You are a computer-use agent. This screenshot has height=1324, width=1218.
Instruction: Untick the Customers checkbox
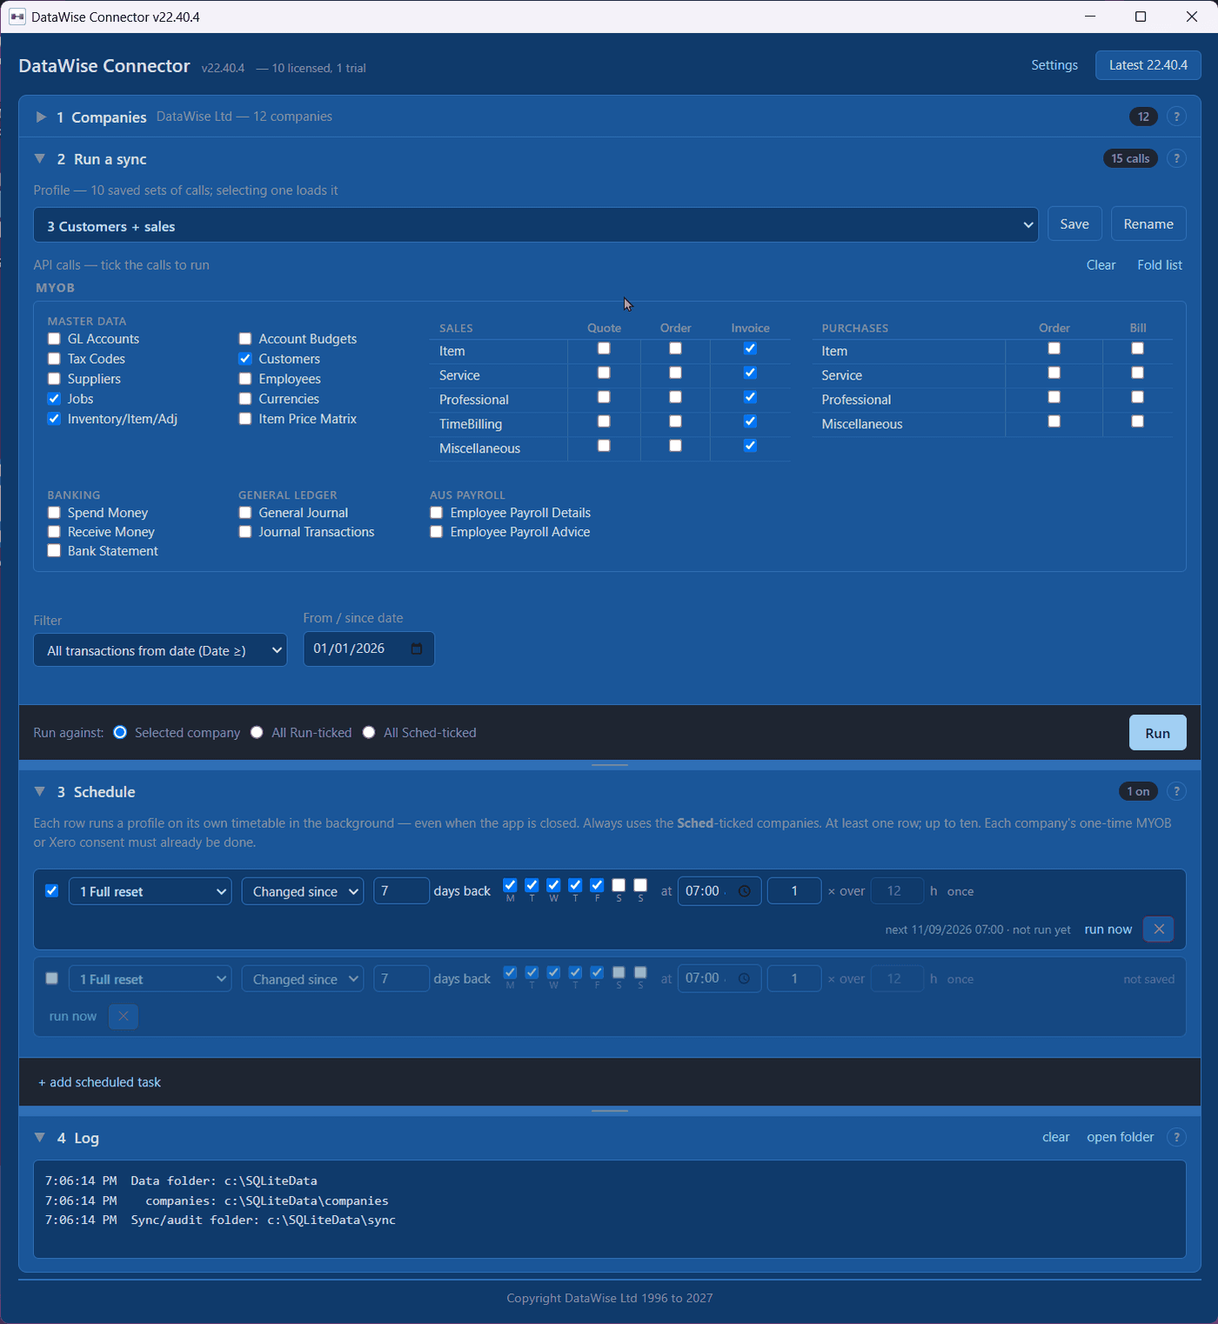245,359
